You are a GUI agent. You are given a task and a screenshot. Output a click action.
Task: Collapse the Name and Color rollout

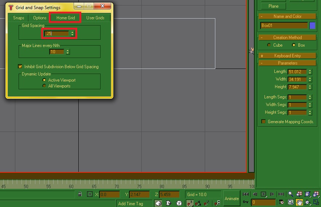(x=287, y=16)
